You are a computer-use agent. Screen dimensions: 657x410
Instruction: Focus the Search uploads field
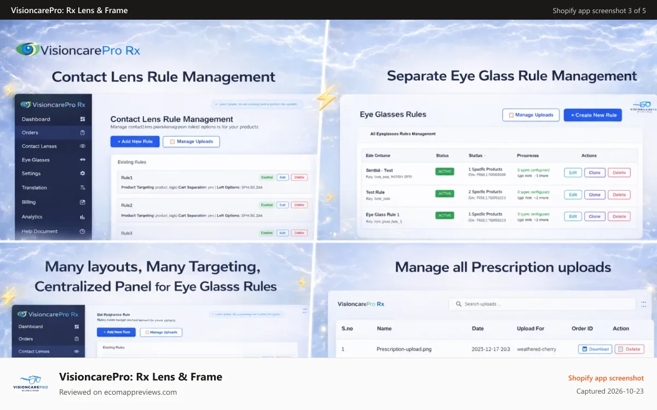(542, 304)
